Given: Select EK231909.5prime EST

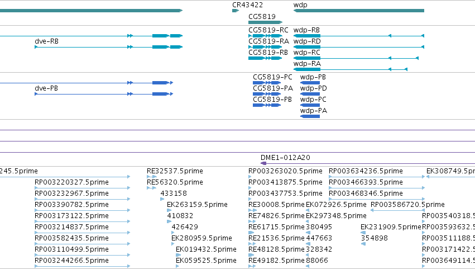Looking at the screenshot, I should tap(391, 227).
